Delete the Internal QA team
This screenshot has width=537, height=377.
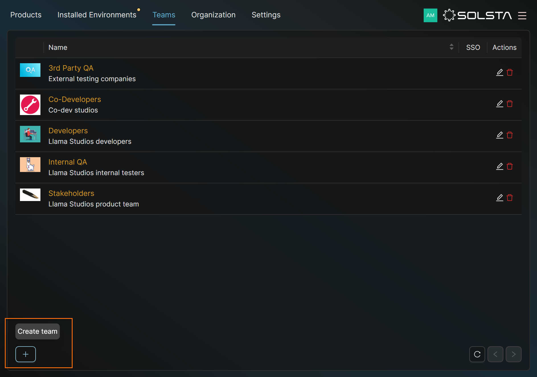click(x=510, y=166)
